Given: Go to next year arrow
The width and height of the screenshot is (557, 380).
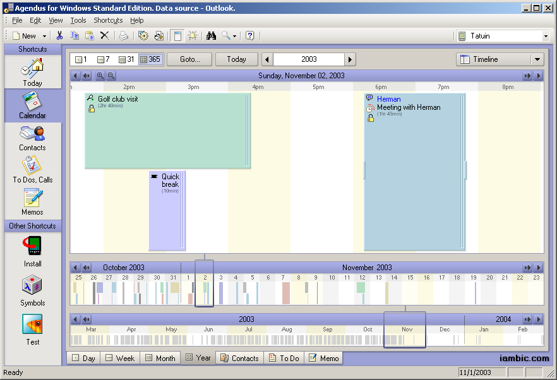Looking at the screenshot, I should pyautogui.click(x=350, y=59).
